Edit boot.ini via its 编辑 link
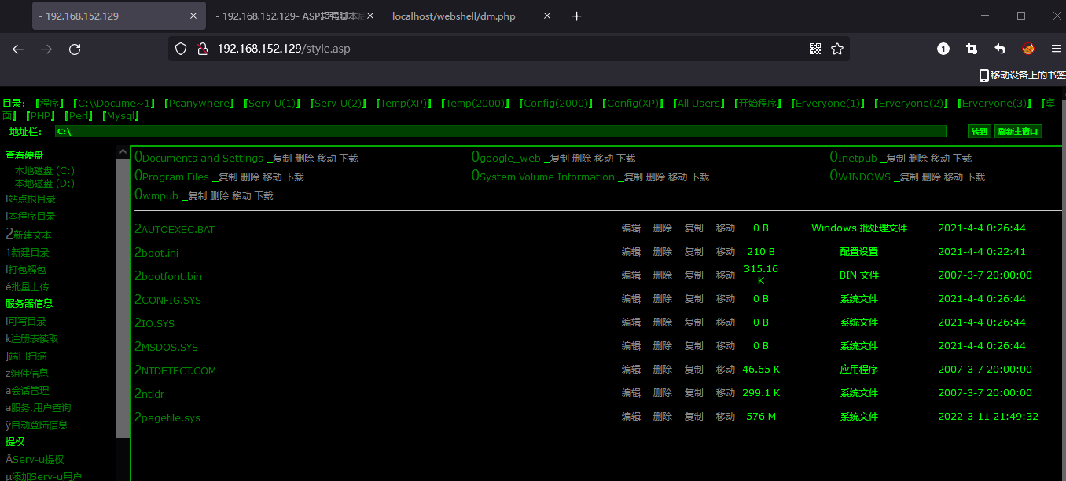1066x481 pixels. 630,252
